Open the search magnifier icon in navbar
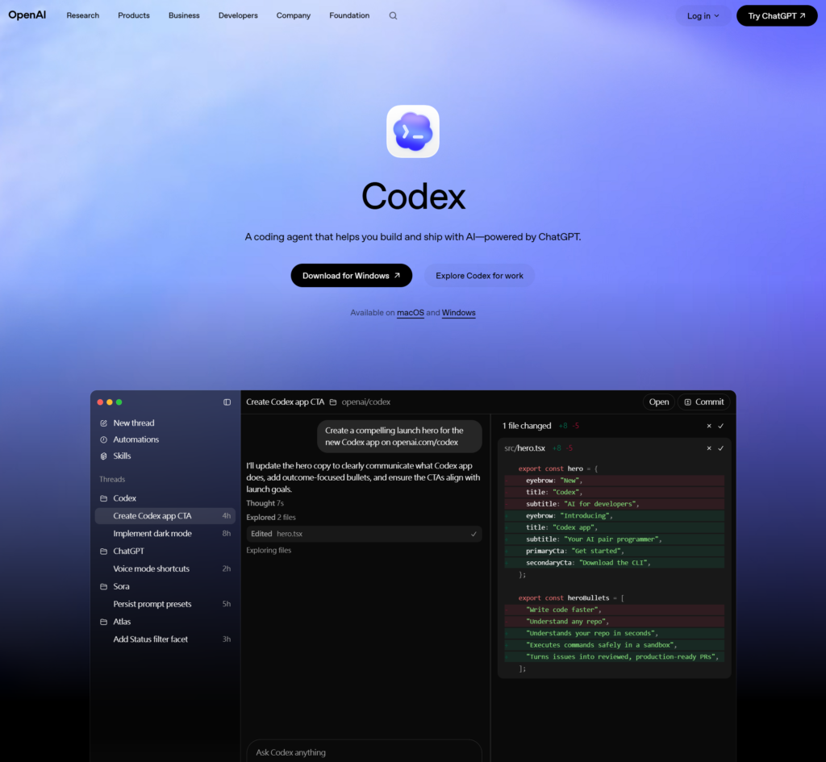 (393, 16)
